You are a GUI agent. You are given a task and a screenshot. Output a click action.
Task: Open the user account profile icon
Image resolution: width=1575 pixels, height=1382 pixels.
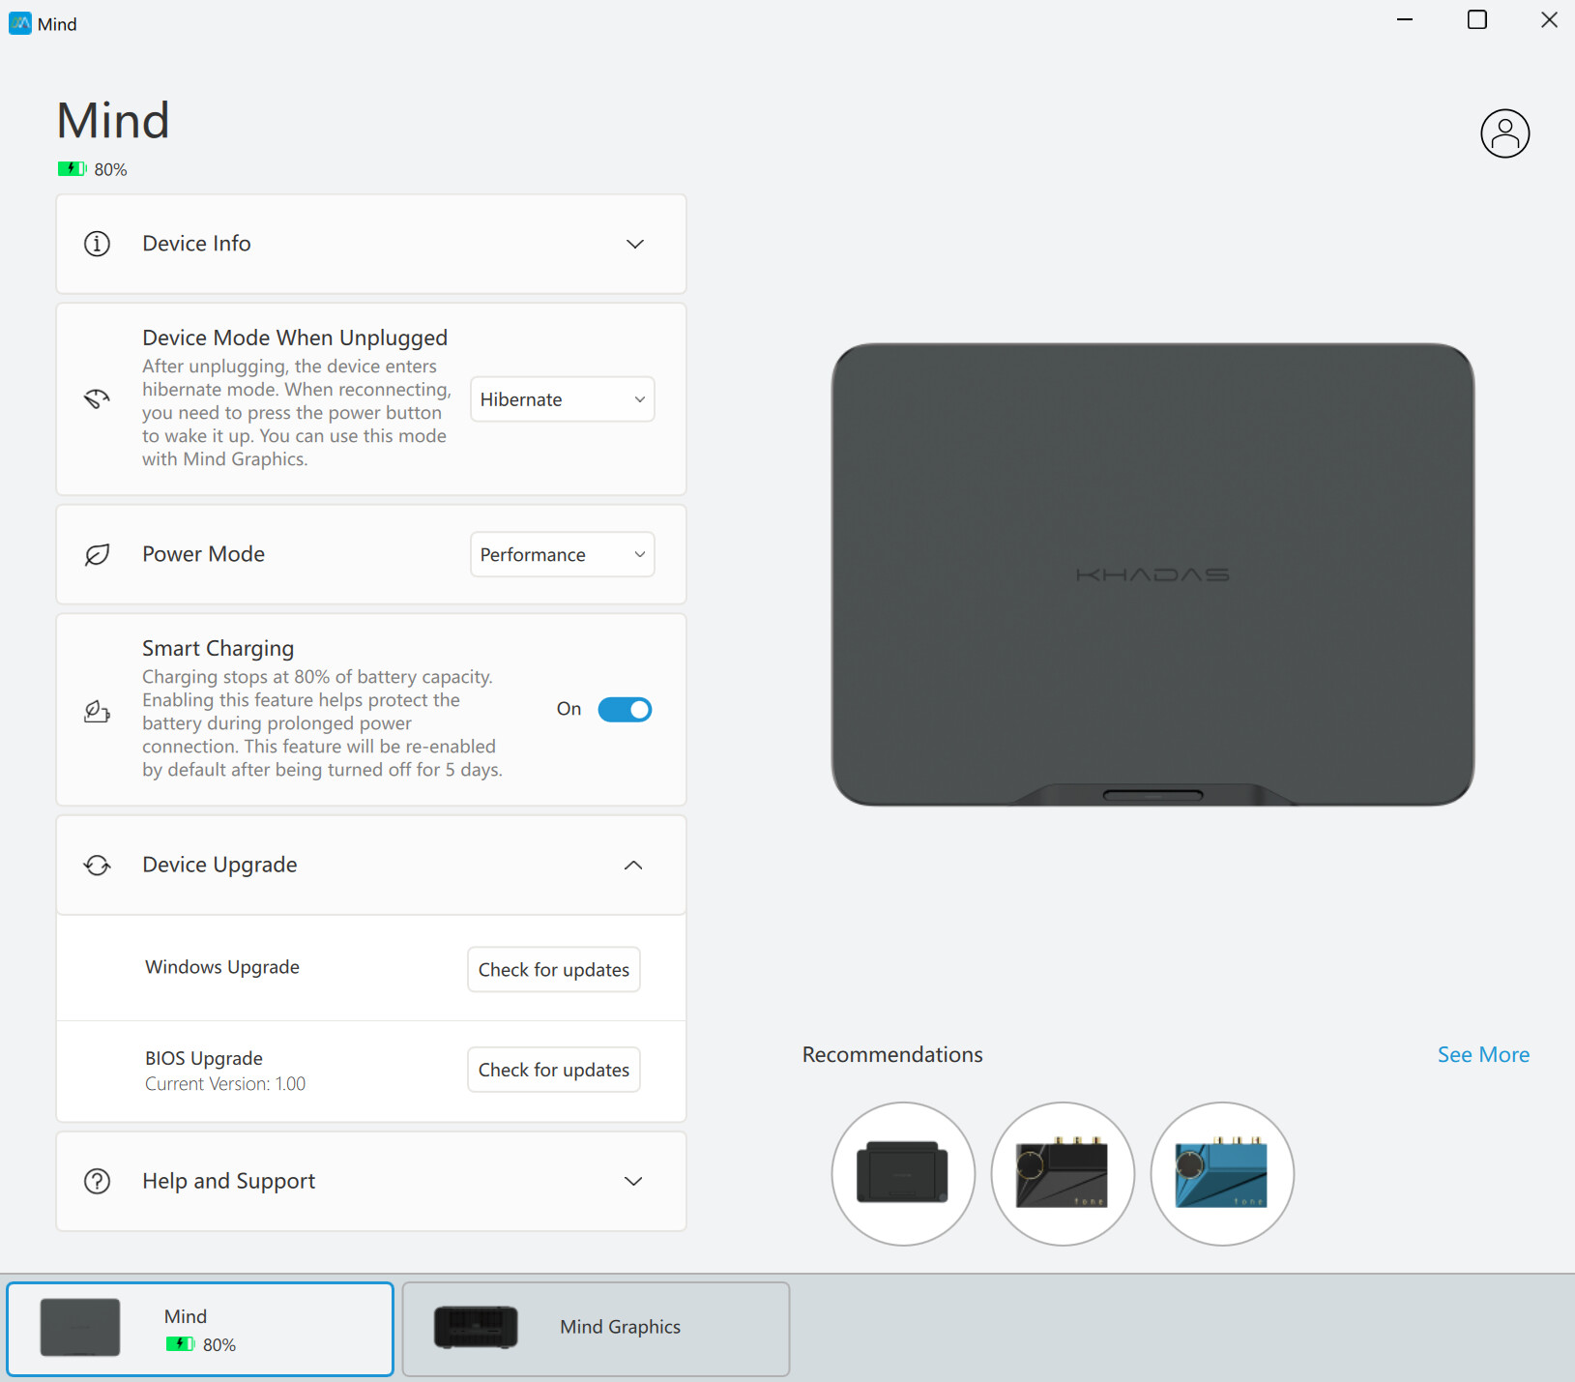[1504, 133]
